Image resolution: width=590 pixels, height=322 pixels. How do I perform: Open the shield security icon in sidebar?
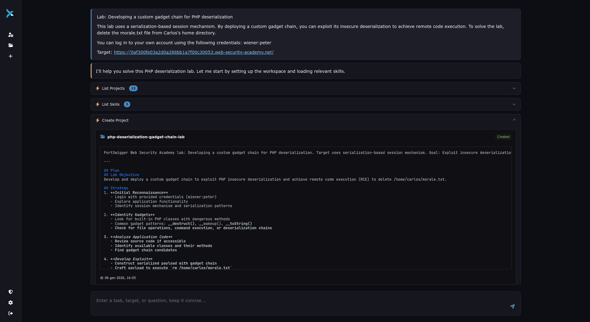[x=10, y=292]
